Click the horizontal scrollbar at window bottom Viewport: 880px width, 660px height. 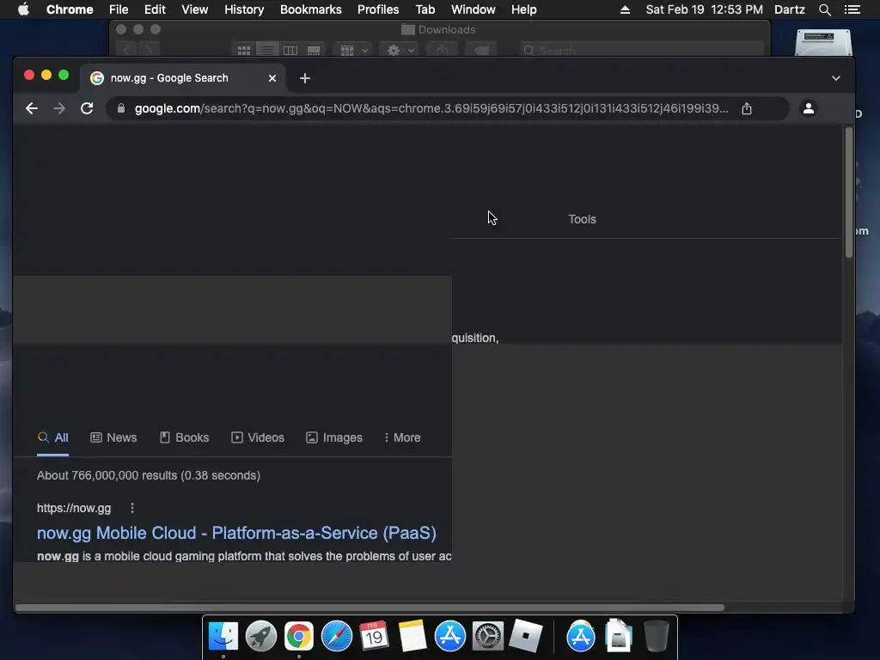tap(370, 608)
